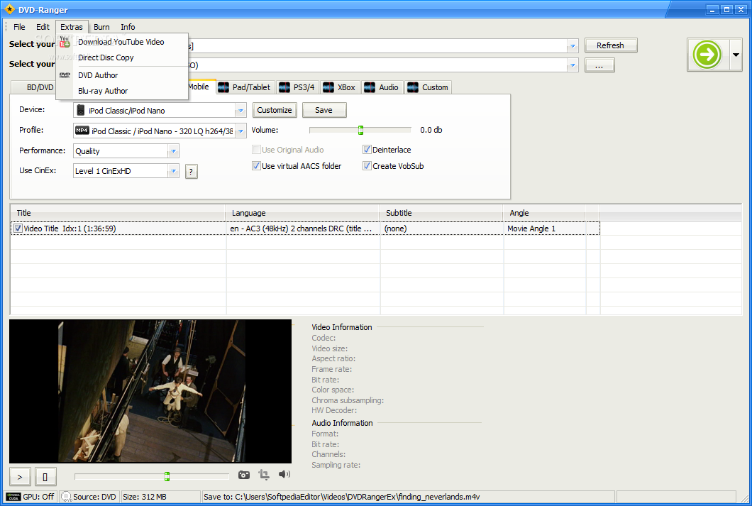Click the stop button under the preview
This screenshot has height=506, width=752.
pyautogui.click(x=45, y=477)
